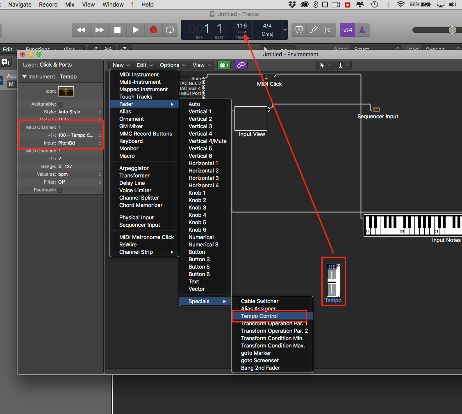Click the Input Notes keyboard object
This screenshot has width=462, height=414.
click(x=413, y=225)
